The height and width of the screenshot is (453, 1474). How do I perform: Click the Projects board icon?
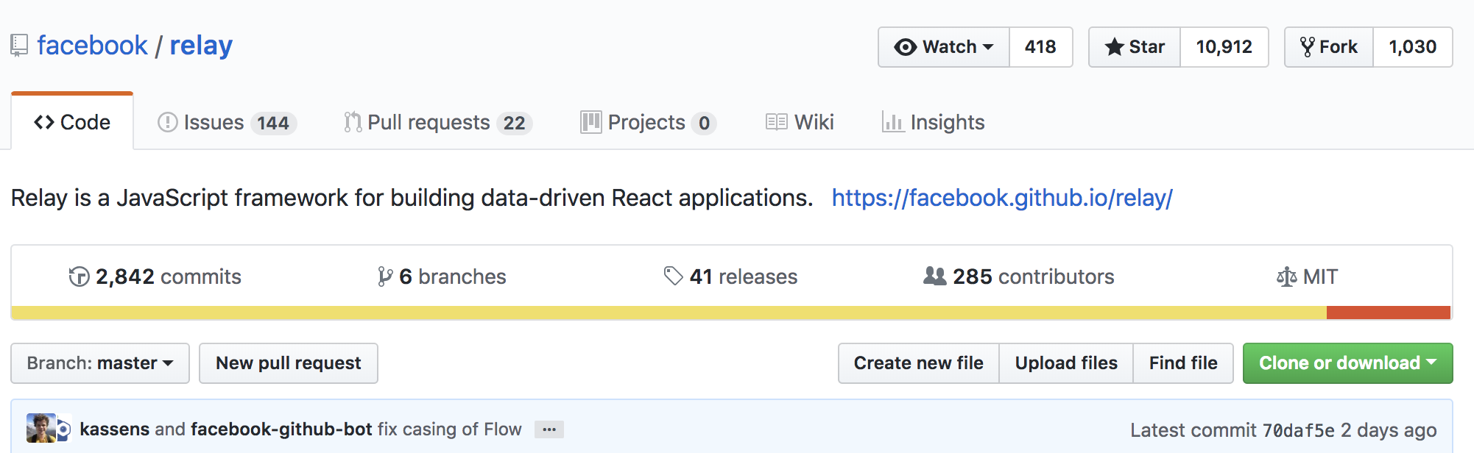(590, 122)
